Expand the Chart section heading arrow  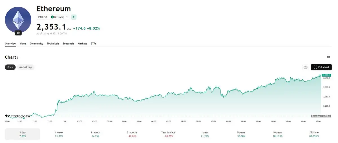pos(17,57)
